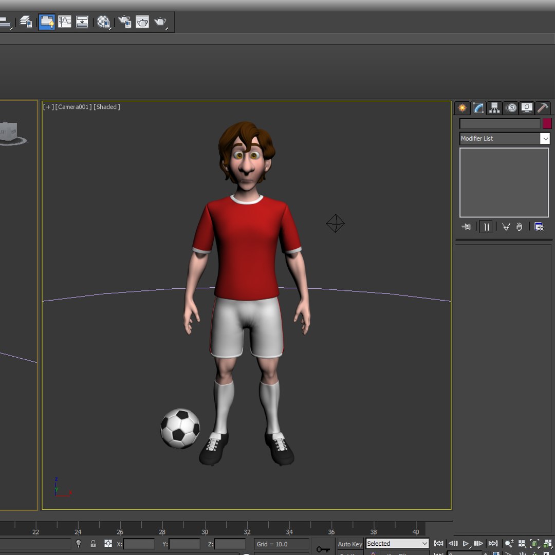Click the Y coordinate field
The height and width of the screenshot is (555, 555).
[184, 544]
